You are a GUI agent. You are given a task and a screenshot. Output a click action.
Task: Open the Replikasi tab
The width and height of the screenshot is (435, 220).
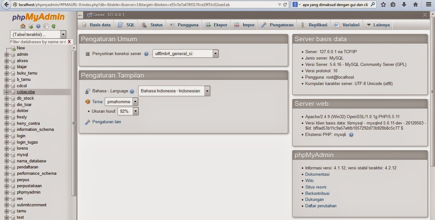point(314,25)
